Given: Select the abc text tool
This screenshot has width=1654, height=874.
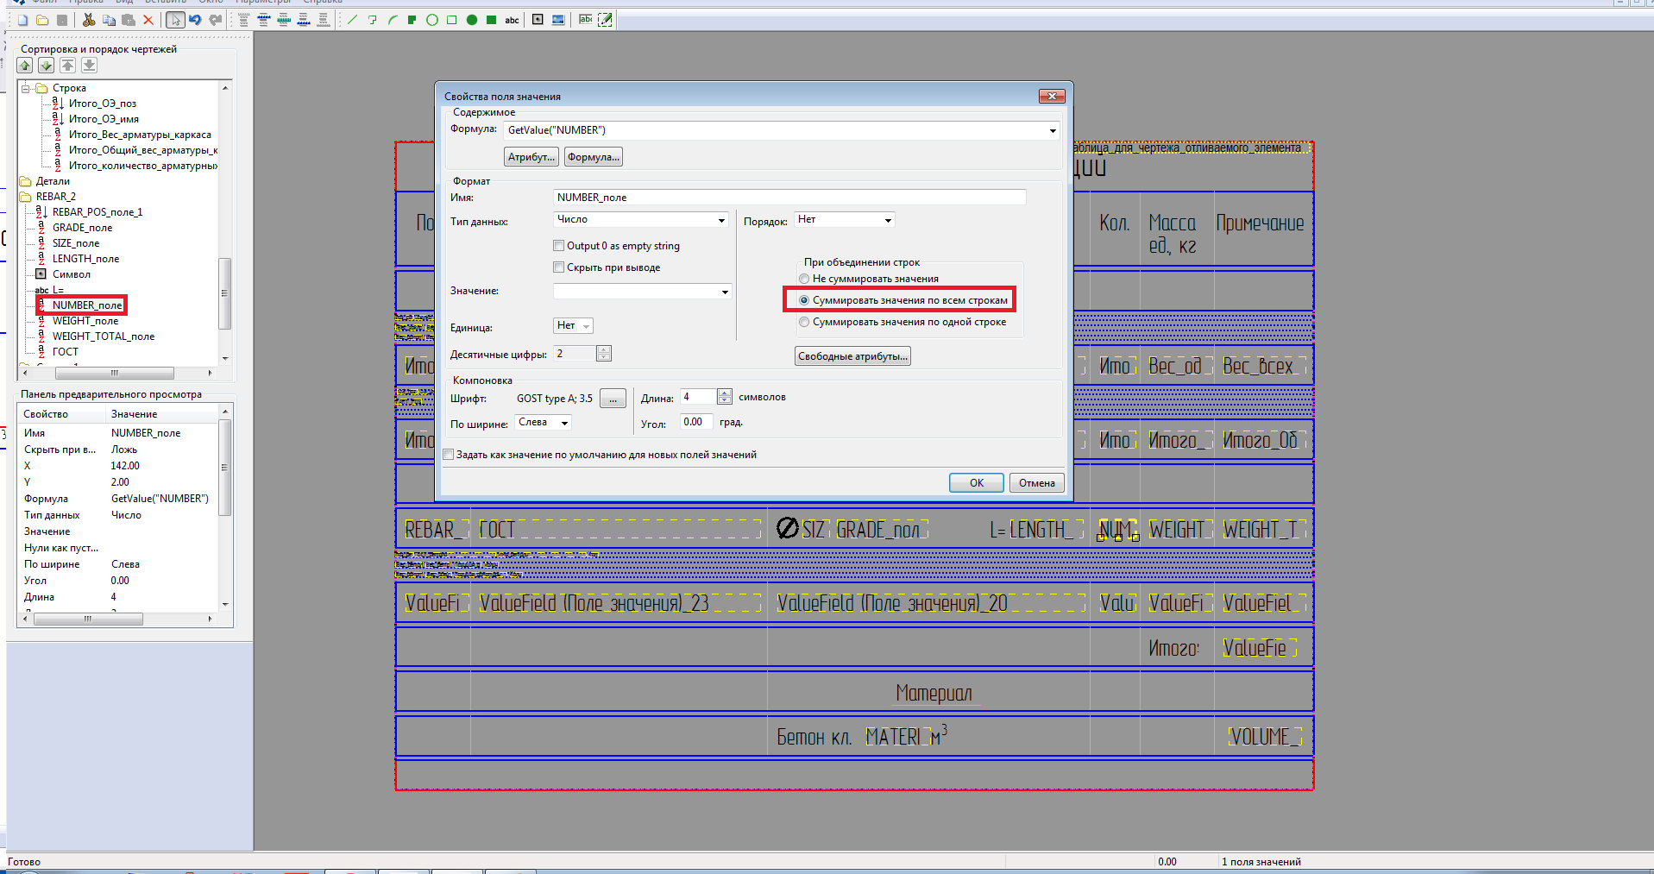Looking at the screenshot, I should pos(512,20).
